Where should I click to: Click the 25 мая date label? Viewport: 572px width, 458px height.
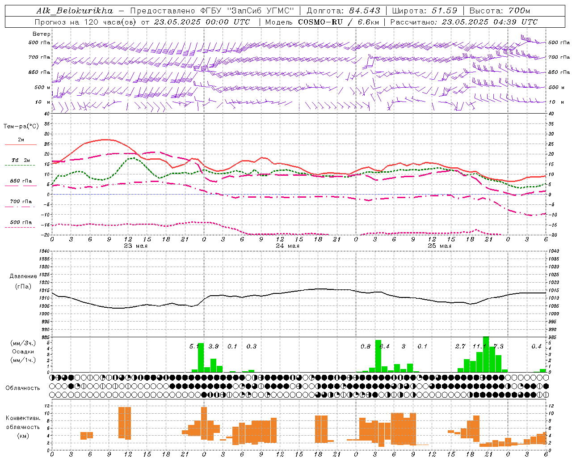[x=439, y=246]
